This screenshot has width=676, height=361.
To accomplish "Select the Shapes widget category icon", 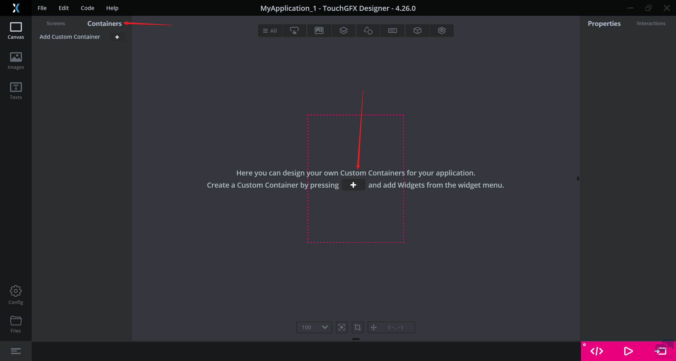I will 368,31.
